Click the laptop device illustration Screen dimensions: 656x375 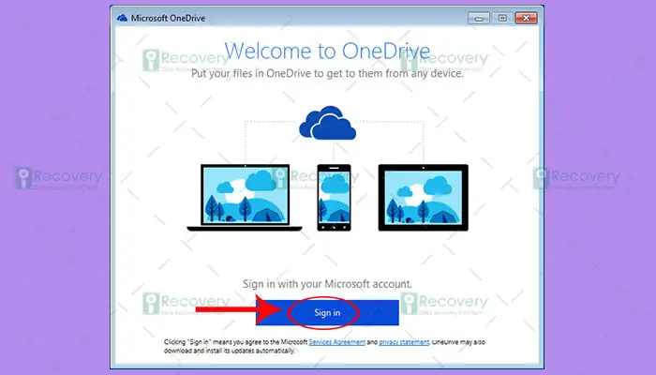point(245,198)
